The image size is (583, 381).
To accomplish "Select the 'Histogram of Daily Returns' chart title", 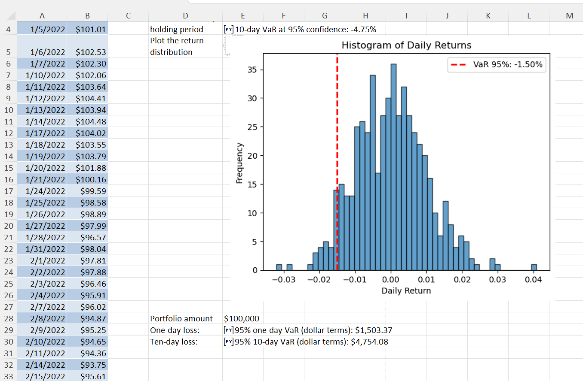I will (406, 45).
